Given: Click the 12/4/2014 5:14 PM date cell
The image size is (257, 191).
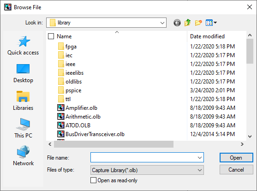Looking at the screenshot, I should [212, 134].
